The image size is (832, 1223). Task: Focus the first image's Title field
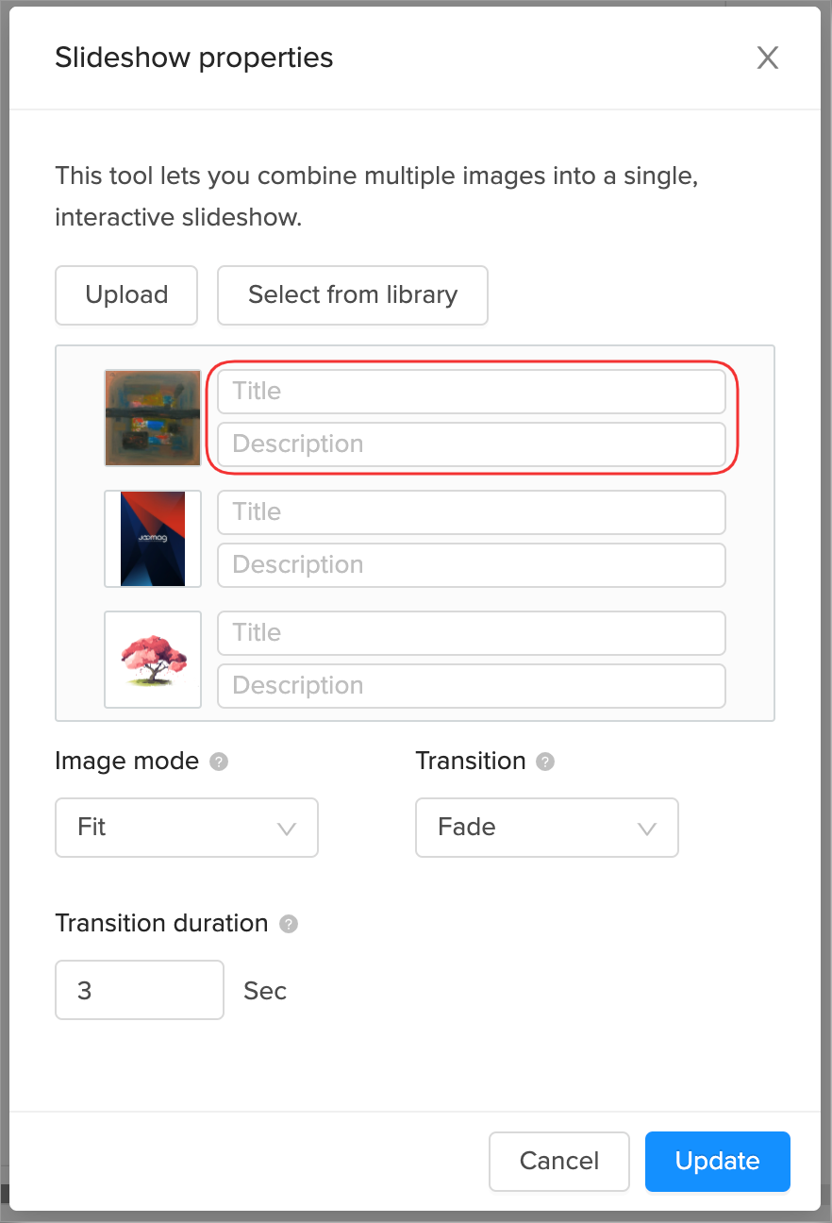pyautogui.click(x=471, y=392)
